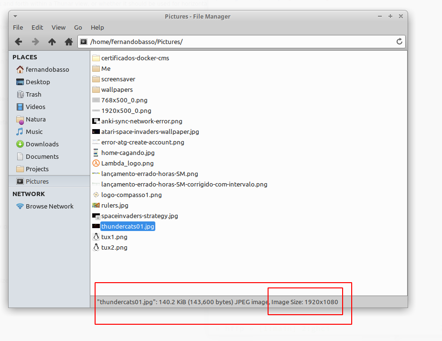Click anki-sync-network-error.png thumbnail icon

[x=96, y=121]
